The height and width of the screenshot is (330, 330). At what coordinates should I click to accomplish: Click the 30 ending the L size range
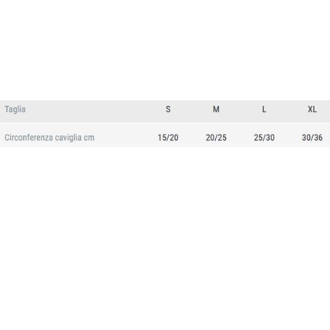coord(271,138)
